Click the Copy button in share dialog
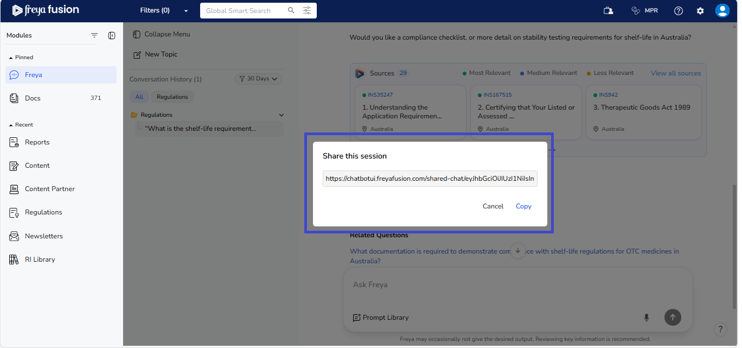 tap(523, 206)
